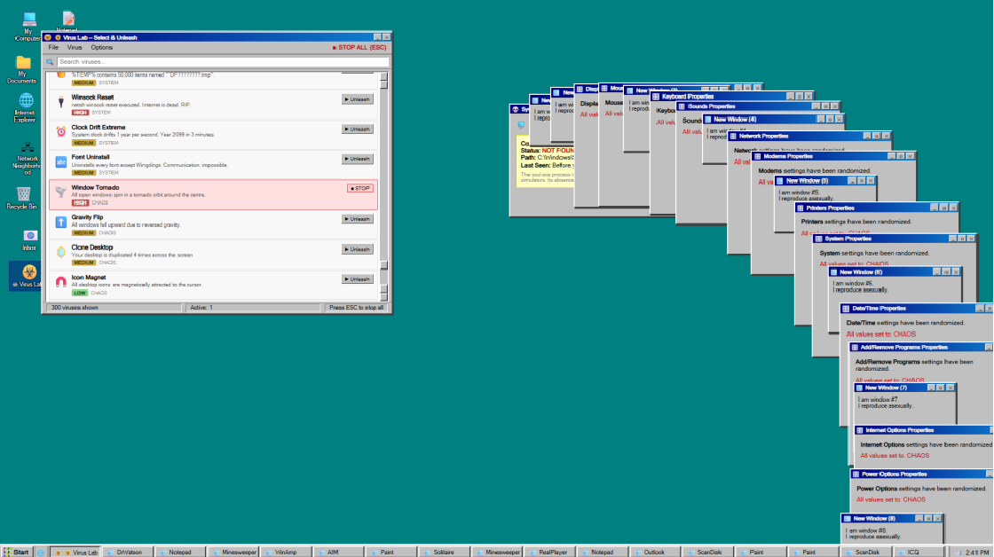
Task: Switch to RealPlayer in the taskbar
Action: (x=548, y=553)
